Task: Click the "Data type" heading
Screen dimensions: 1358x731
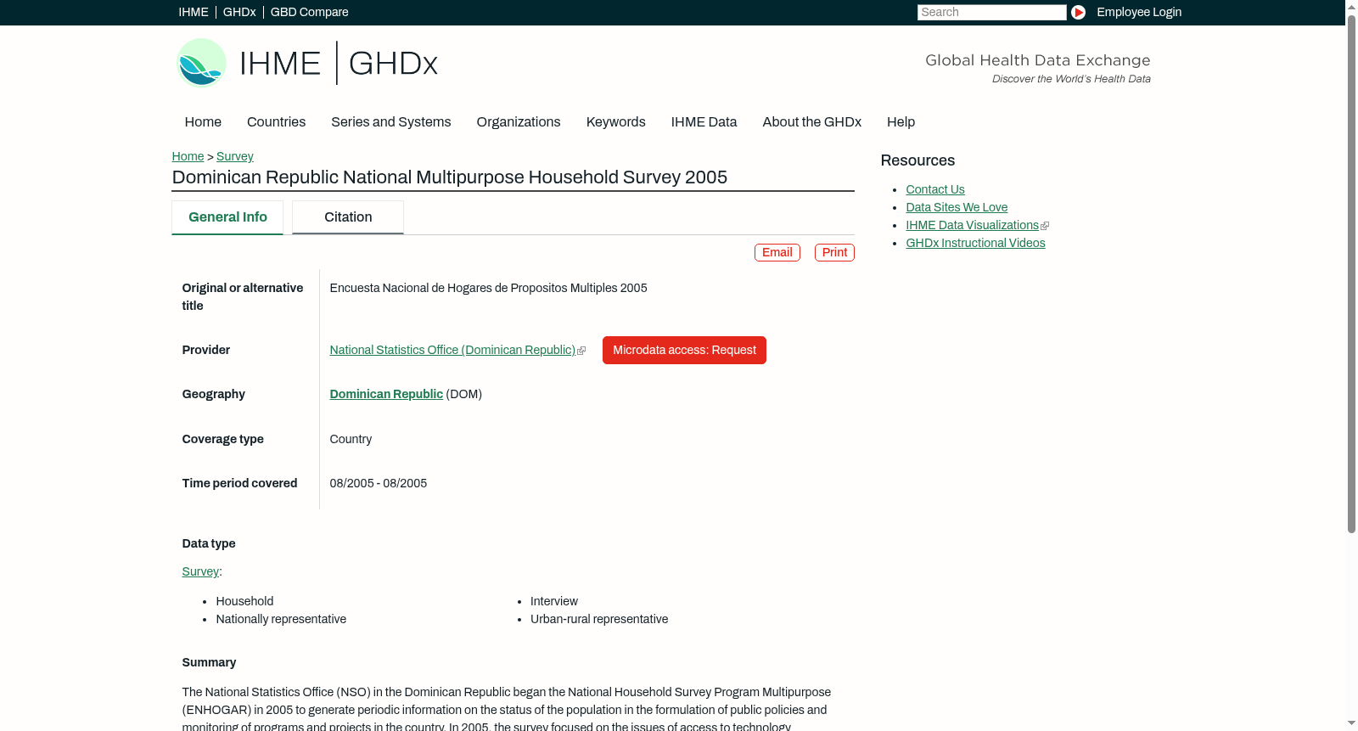Action: 209,543
